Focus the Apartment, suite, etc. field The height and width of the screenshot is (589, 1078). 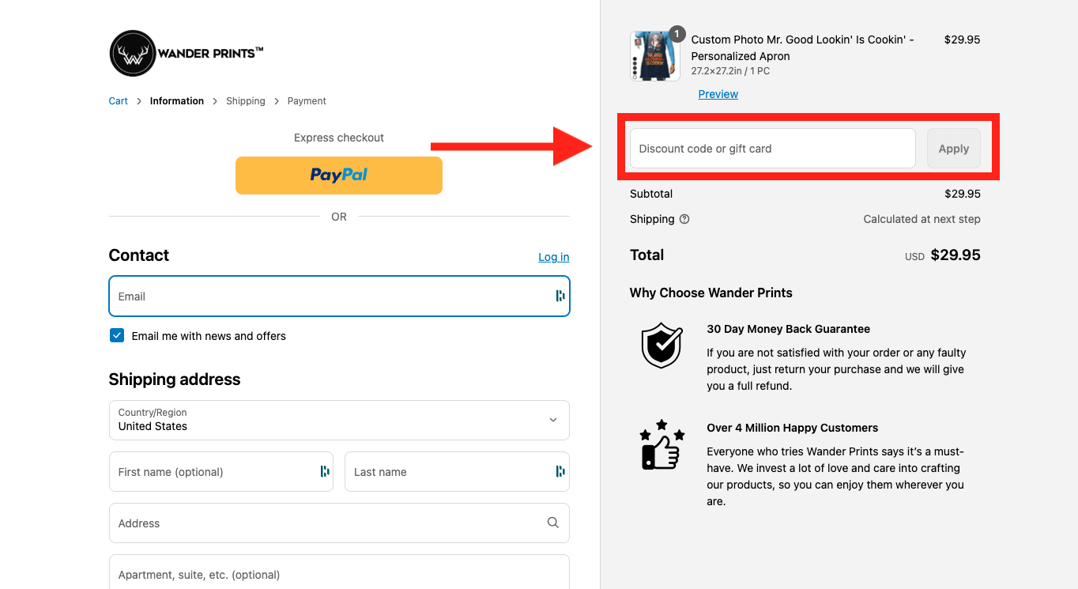(339, 572)
